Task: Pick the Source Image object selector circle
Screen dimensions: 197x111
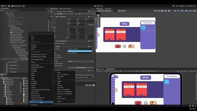Action: click(93, 49)
